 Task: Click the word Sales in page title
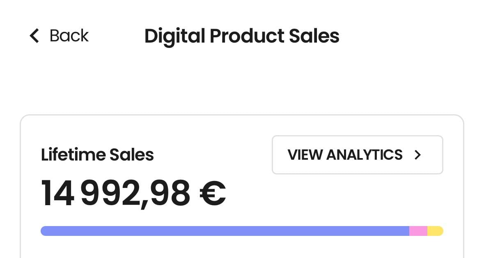(x=314, y=36)
